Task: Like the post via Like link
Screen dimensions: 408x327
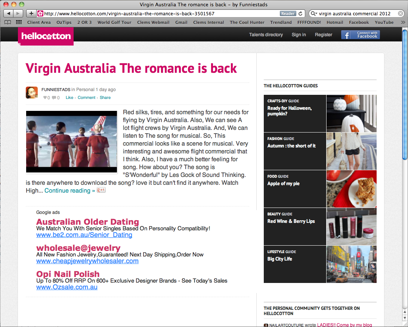Action: [x=69, y=97]
